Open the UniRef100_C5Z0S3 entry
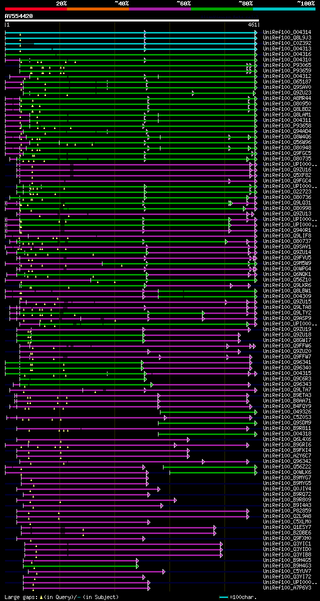The height and width of the screenshot is (601, 320). pyautogui.click(x=287, y=417)
